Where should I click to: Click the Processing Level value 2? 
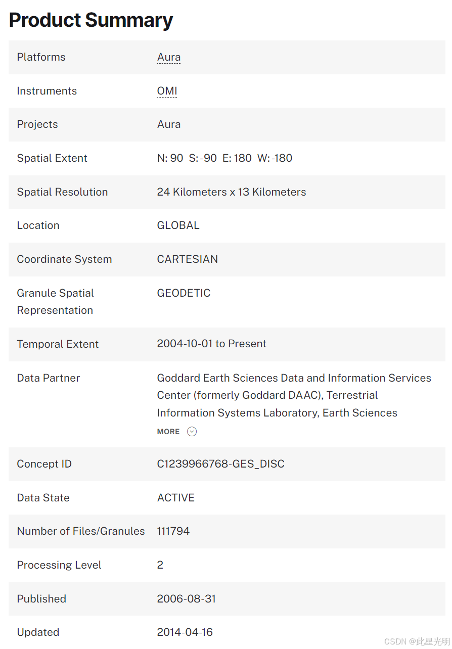(160, 565)
